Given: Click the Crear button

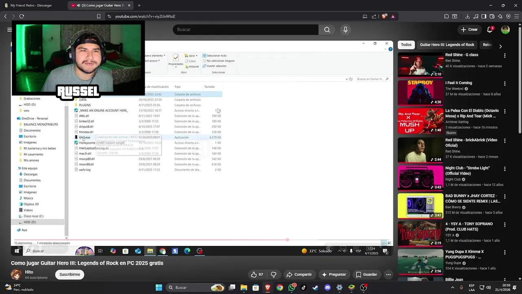Looking at the screenshot, I should (x=469, y=29).
